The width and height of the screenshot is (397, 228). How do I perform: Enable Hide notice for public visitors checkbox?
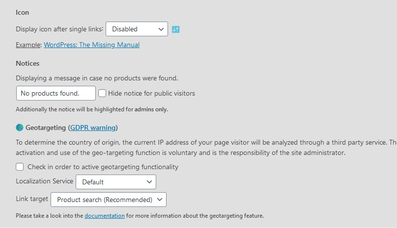point(102,93)
